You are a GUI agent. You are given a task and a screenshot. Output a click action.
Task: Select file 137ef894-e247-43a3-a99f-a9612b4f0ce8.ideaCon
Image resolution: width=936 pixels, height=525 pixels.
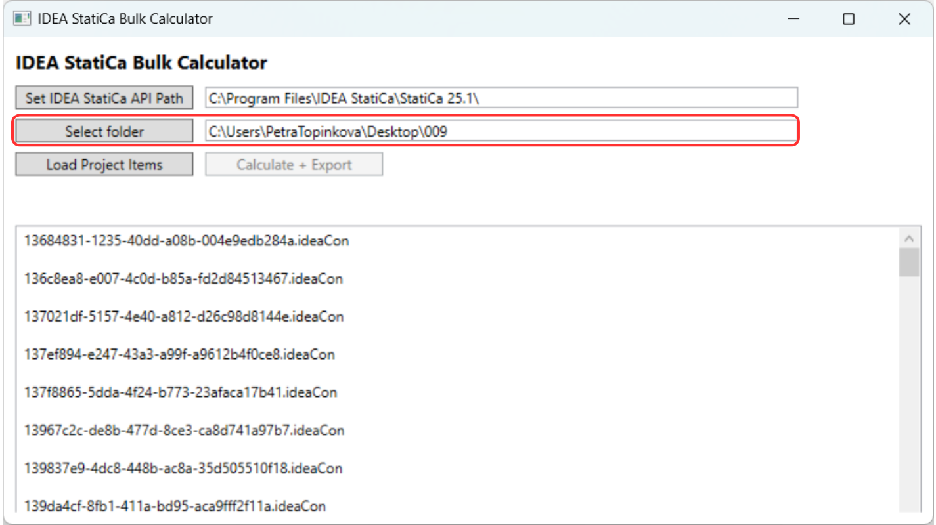point(179,355)
